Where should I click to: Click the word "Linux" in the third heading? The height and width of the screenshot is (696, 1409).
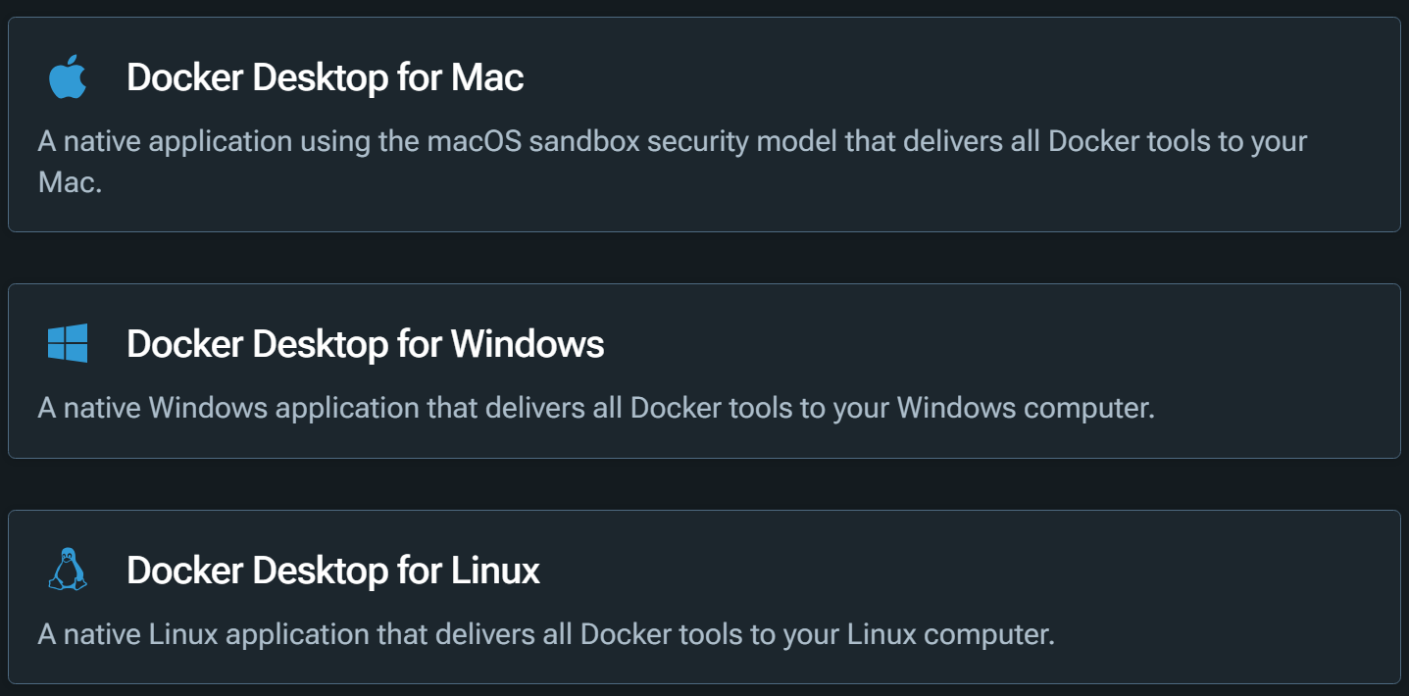point(495,570)
